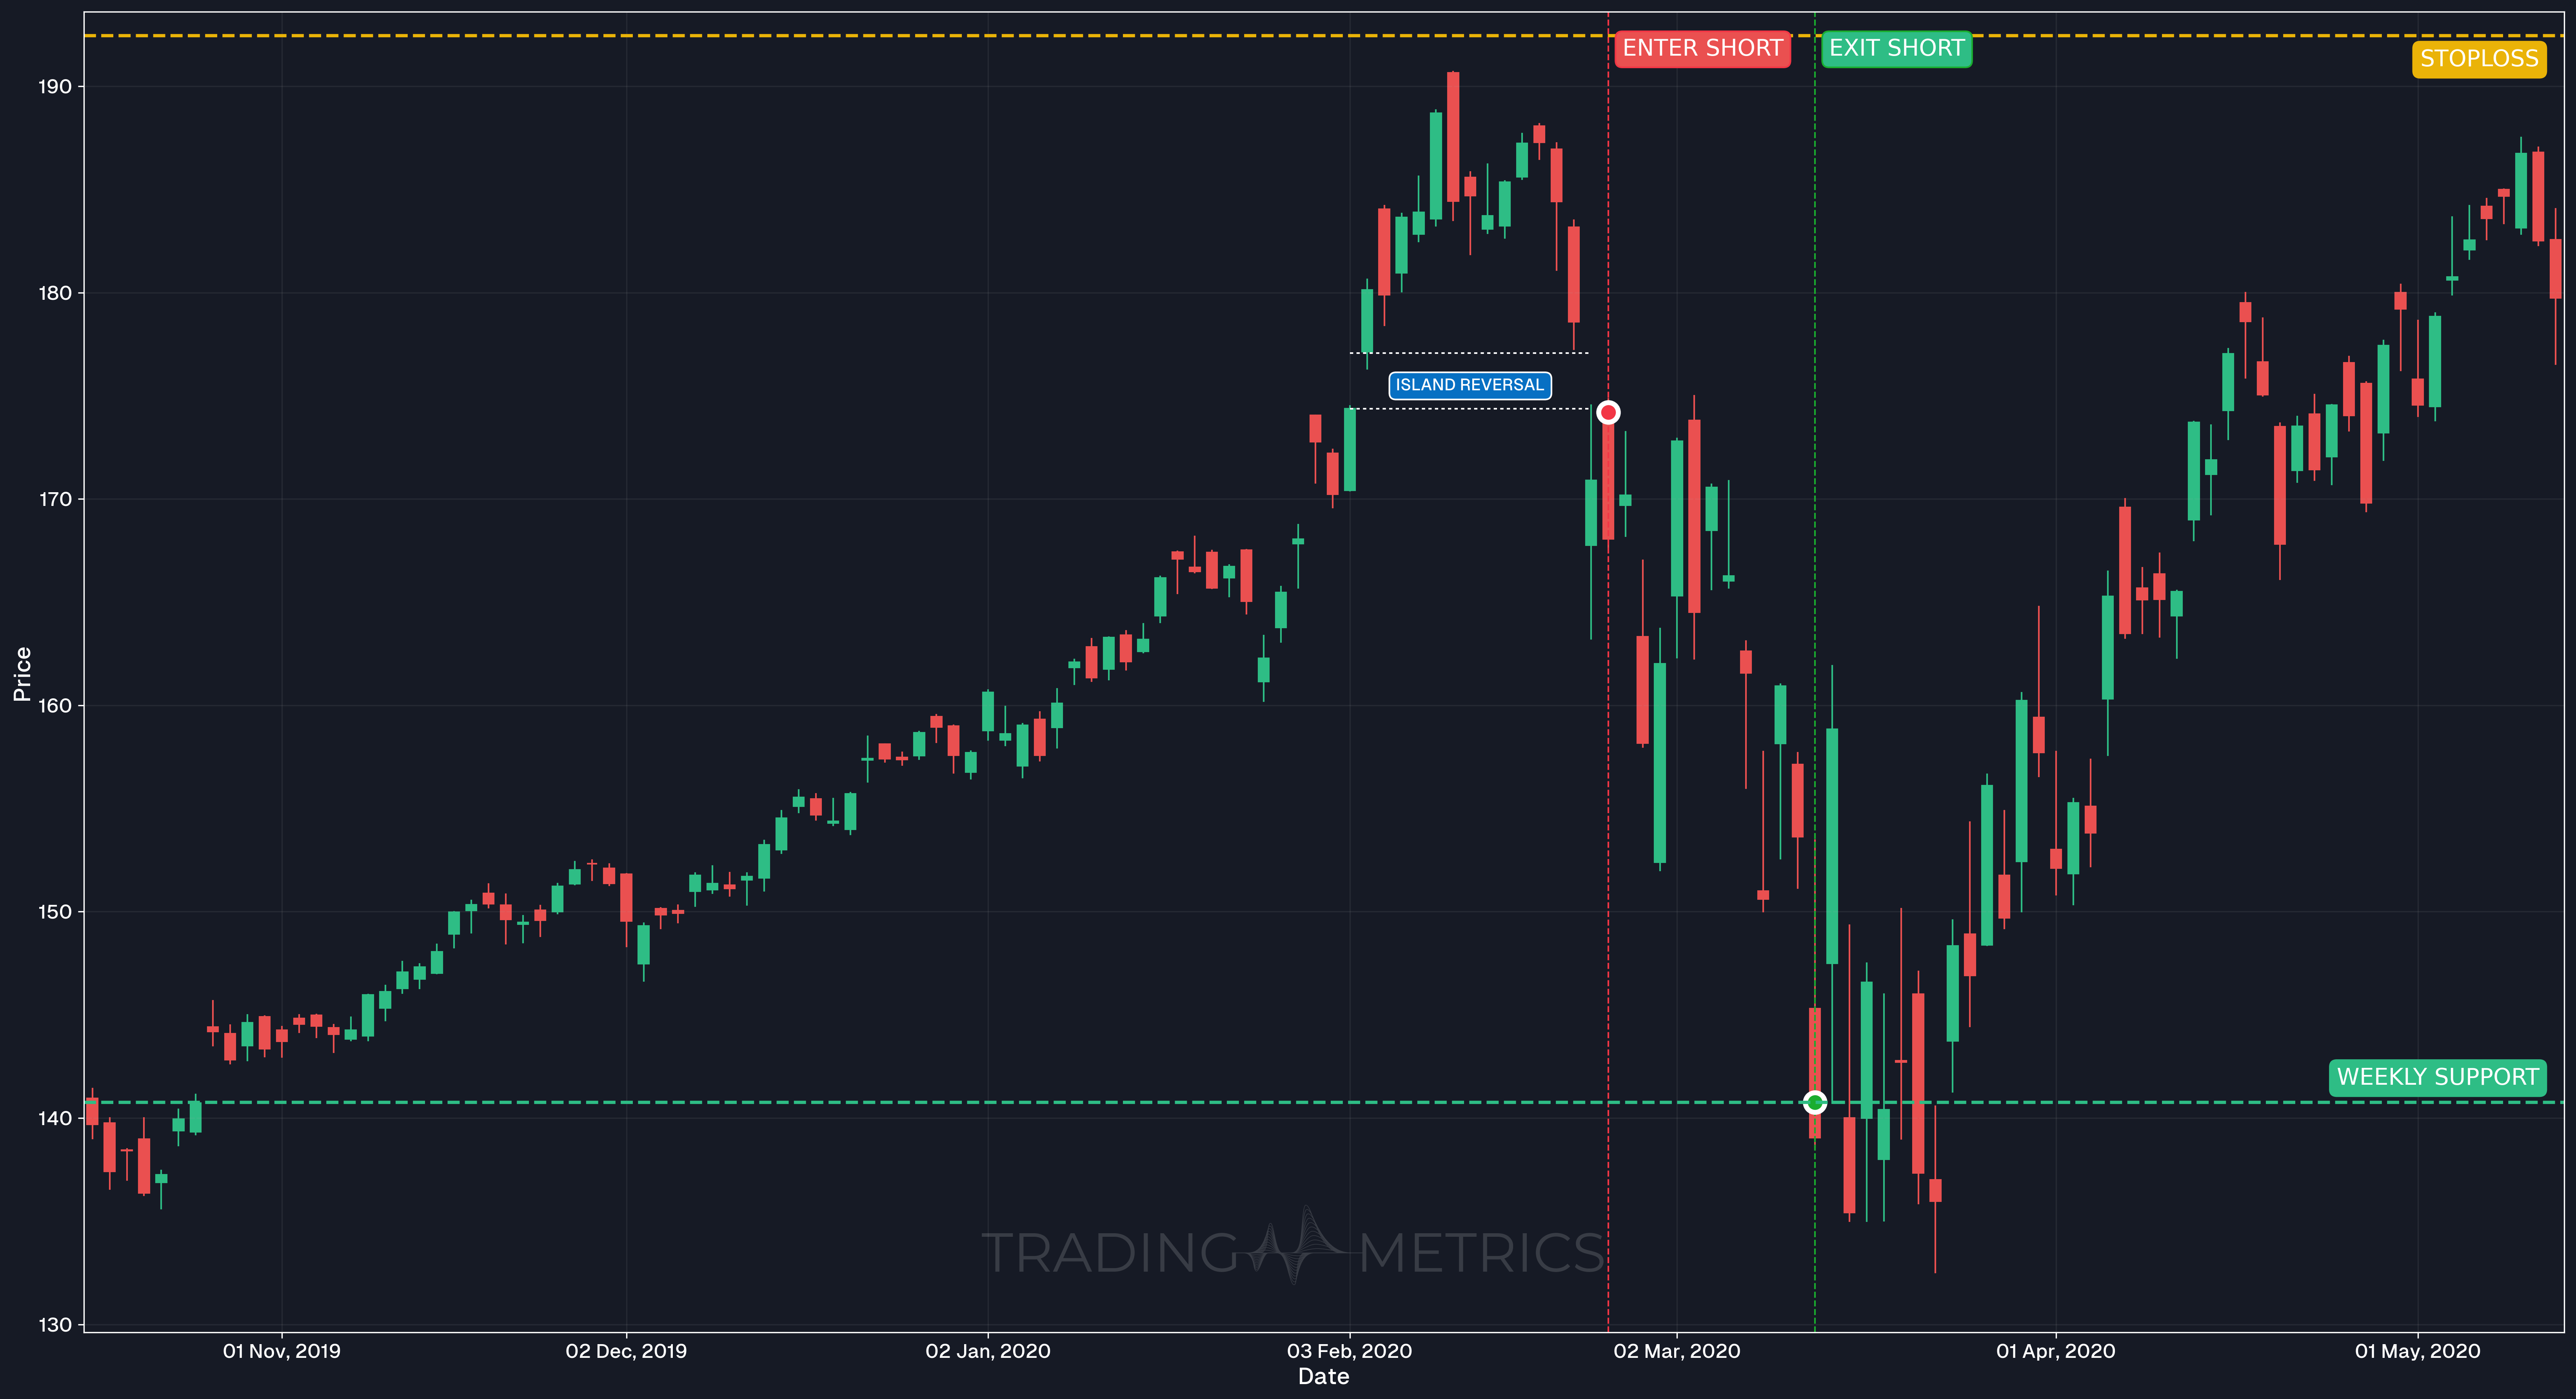Click the 03 Feb, 2020 date tick
The image size is (2576, 1399).
[x=1349, y=1351]
